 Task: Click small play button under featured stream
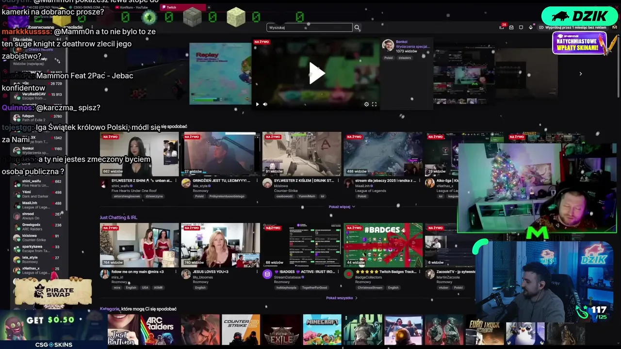coord(258,104)
